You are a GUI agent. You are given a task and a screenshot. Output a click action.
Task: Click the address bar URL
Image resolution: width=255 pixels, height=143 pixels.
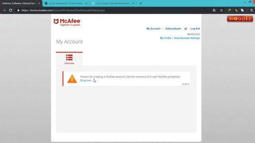[x=63, y=10]
